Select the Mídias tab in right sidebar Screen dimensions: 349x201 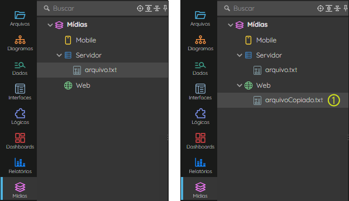point(200,190)
